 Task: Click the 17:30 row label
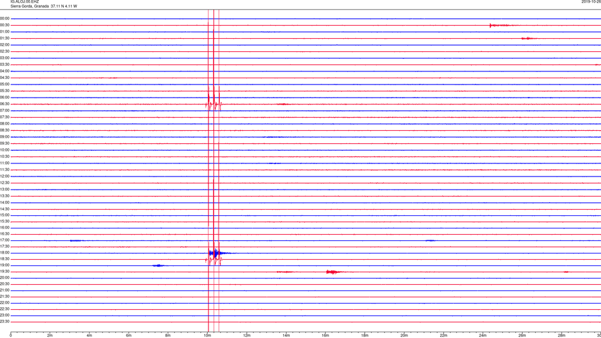[4, 247]
